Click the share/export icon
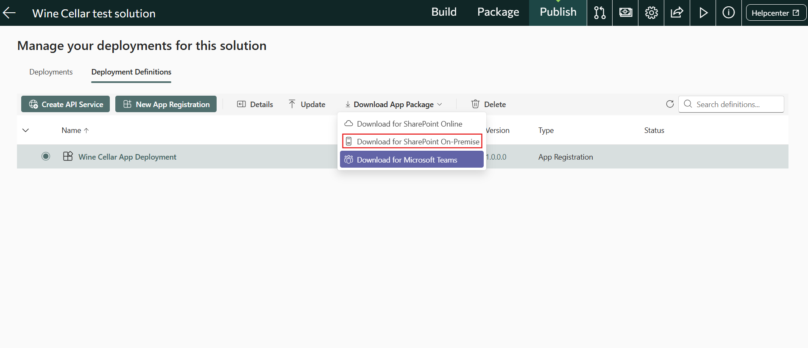The image size is (808, 348). point(677,13)
